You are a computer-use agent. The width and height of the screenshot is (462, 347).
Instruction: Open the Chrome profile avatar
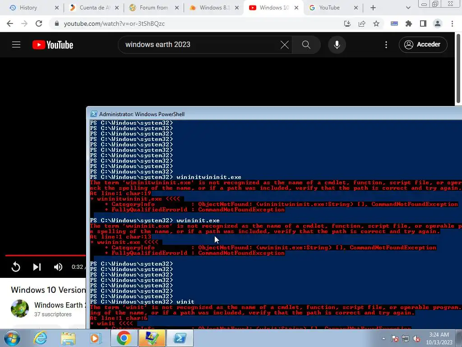pyautogui.click(x=438, y=23)
